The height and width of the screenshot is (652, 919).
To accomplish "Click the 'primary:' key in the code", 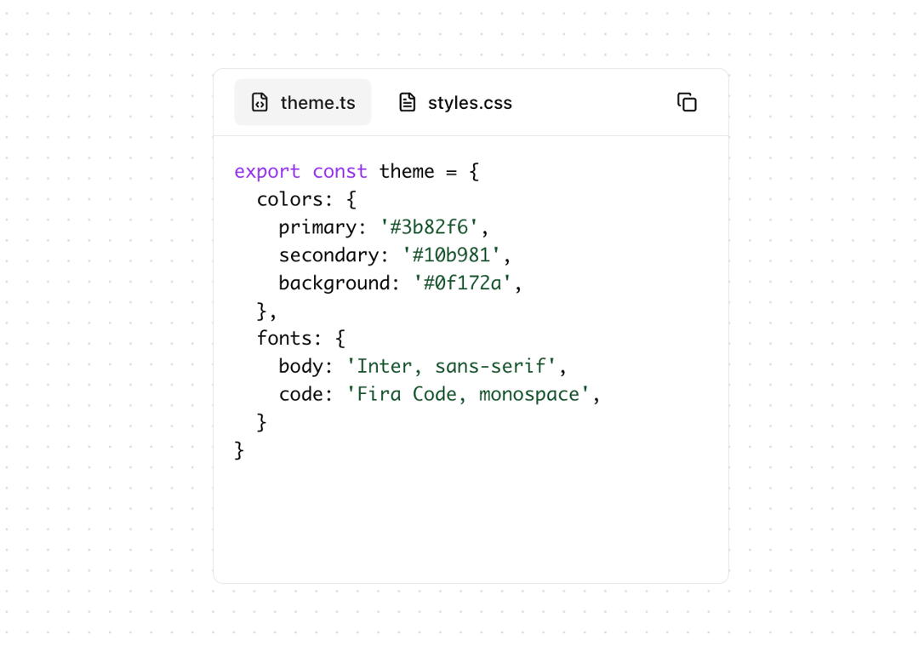I will tap(323, 227).
